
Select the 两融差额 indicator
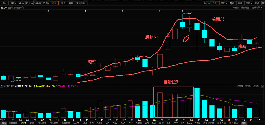tap(65, 123)
